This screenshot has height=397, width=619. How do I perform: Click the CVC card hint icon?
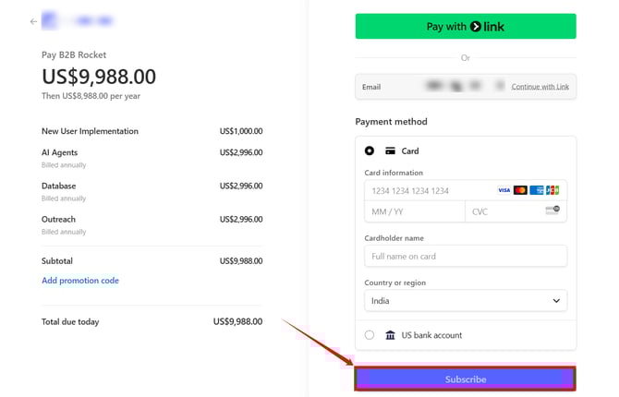tap(552, 211)
